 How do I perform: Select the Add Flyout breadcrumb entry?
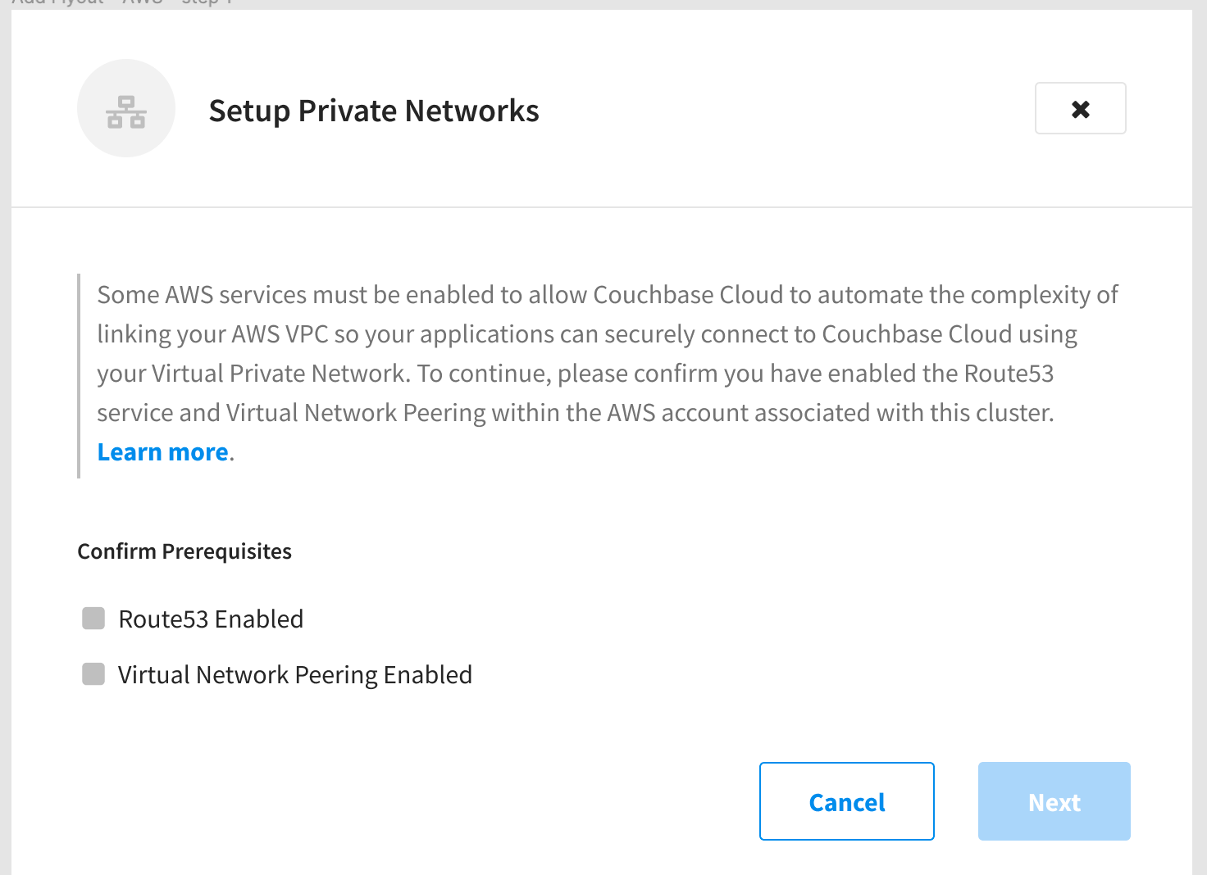click(x=57, y=3)
